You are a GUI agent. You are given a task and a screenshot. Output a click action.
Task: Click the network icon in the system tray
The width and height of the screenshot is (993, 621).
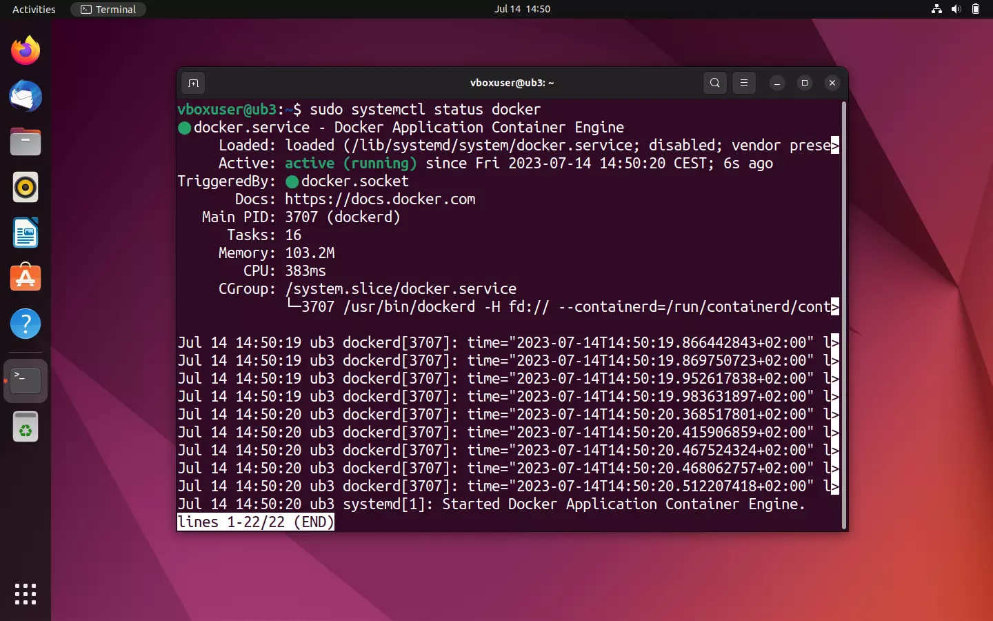936,9
